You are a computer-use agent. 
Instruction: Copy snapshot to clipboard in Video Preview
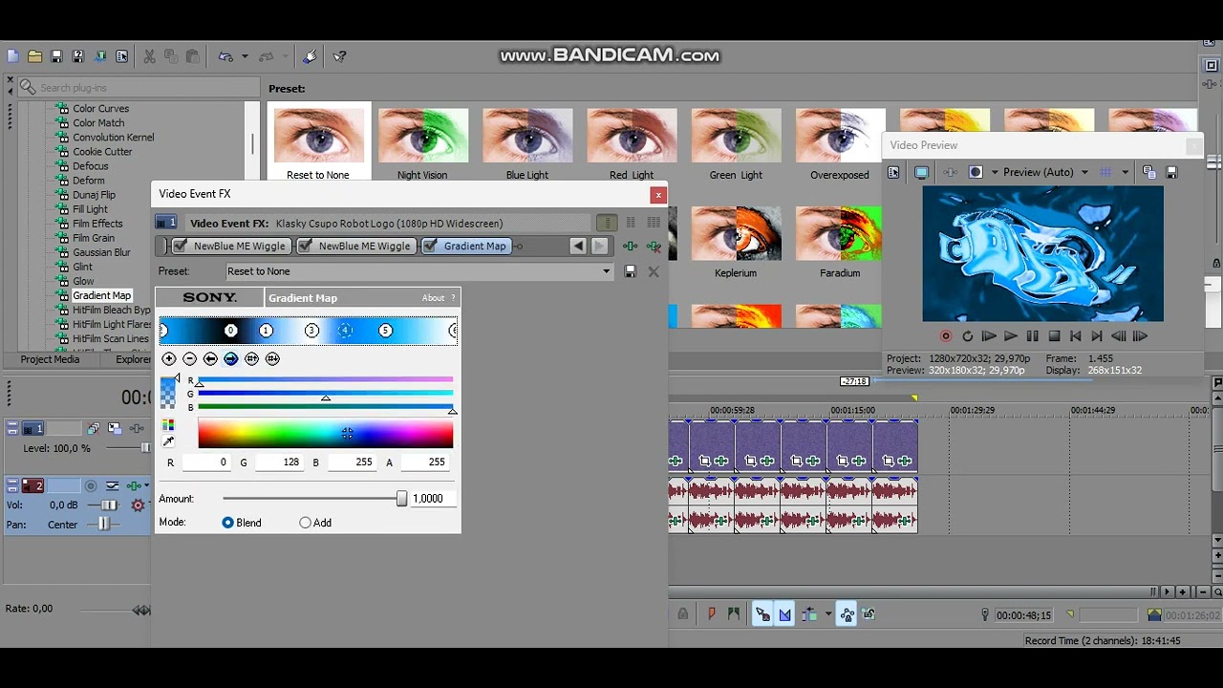point(1149,173)
